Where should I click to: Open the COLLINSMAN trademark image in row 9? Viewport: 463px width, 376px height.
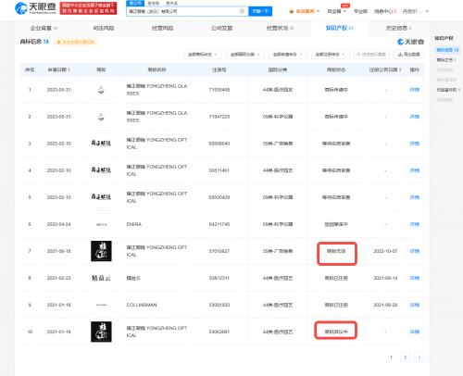(101, 305)
